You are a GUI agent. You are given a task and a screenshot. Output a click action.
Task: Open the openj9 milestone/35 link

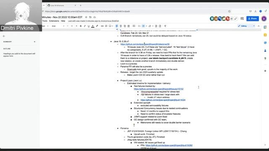click(x=145, y=44)
